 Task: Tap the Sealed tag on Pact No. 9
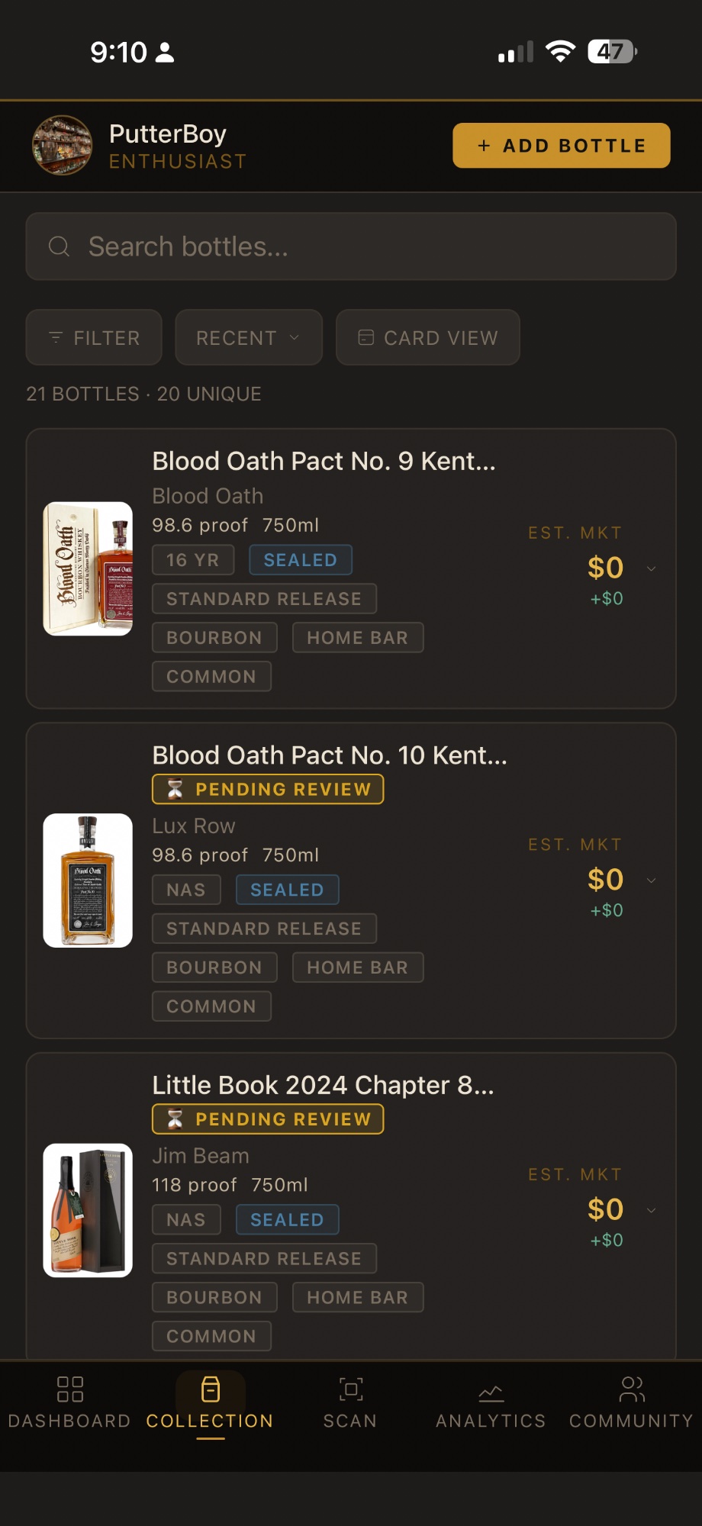click(x=301, y=560)
